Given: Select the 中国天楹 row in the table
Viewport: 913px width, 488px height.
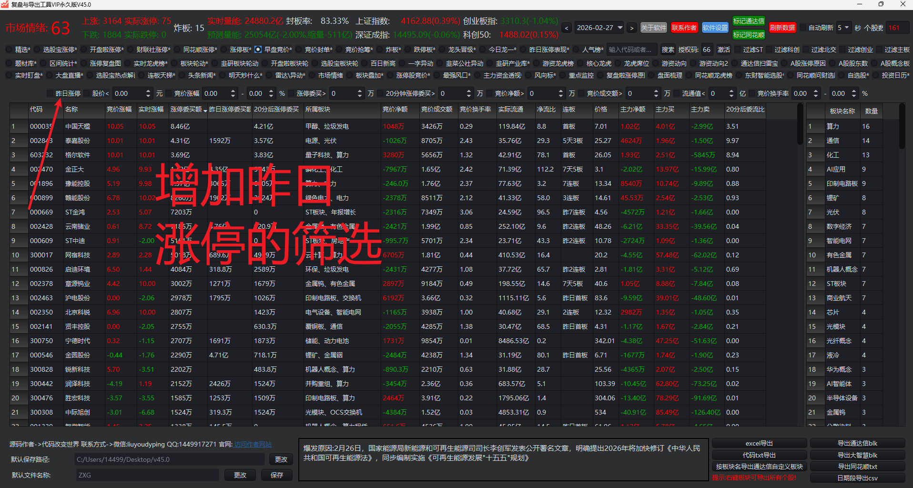Looking at the screenshot, I should [x=78, y=126].
